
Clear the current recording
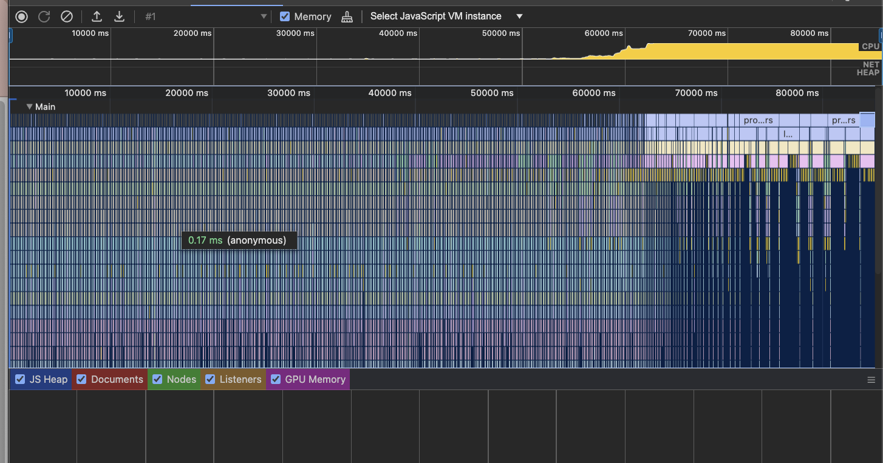(67, 16)
